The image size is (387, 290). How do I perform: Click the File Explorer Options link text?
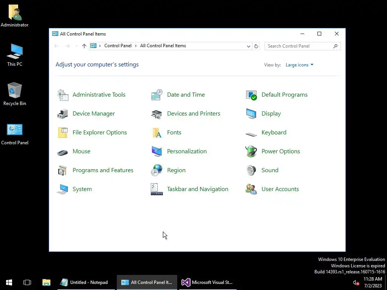pos(100,133)
